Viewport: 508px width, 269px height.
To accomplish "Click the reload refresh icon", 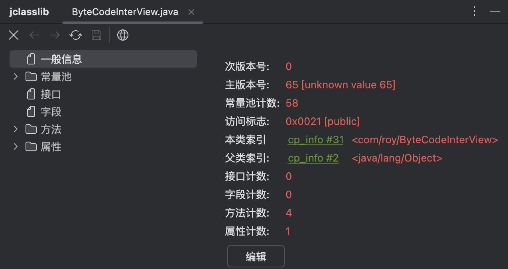I will tap(76, 35).
